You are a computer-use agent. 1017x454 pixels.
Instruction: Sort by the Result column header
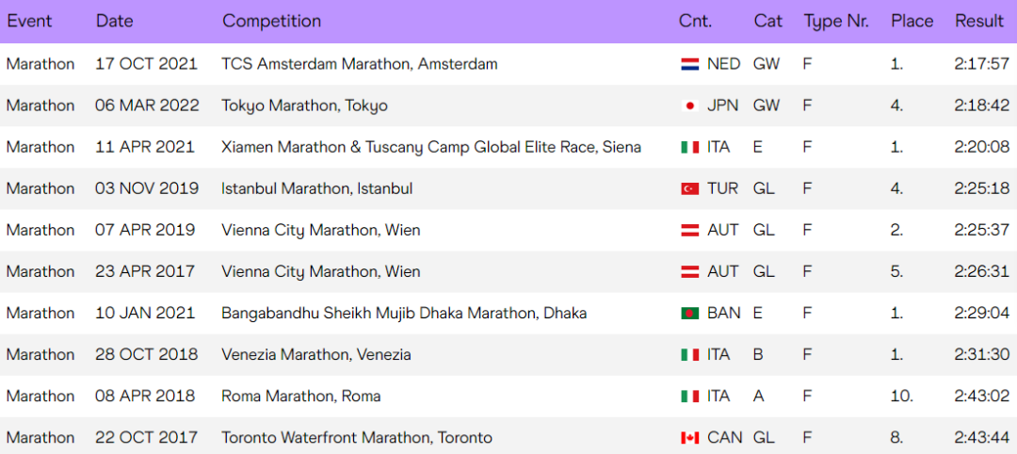pyautogui.click(x=978, y=21)
